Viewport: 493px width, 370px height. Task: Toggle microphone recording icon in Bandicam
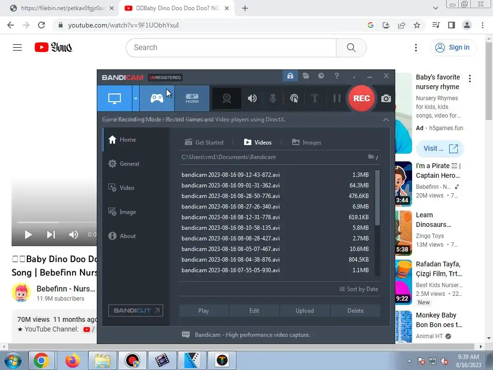point(273,98)
